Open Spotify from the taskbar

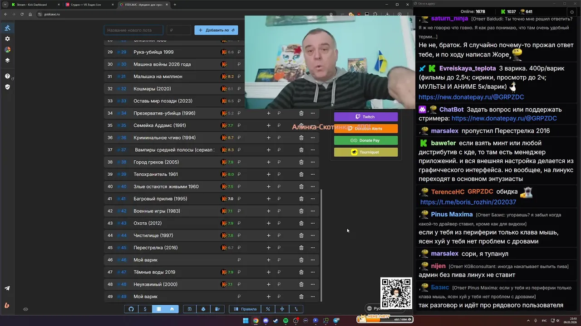coord(286,321)
